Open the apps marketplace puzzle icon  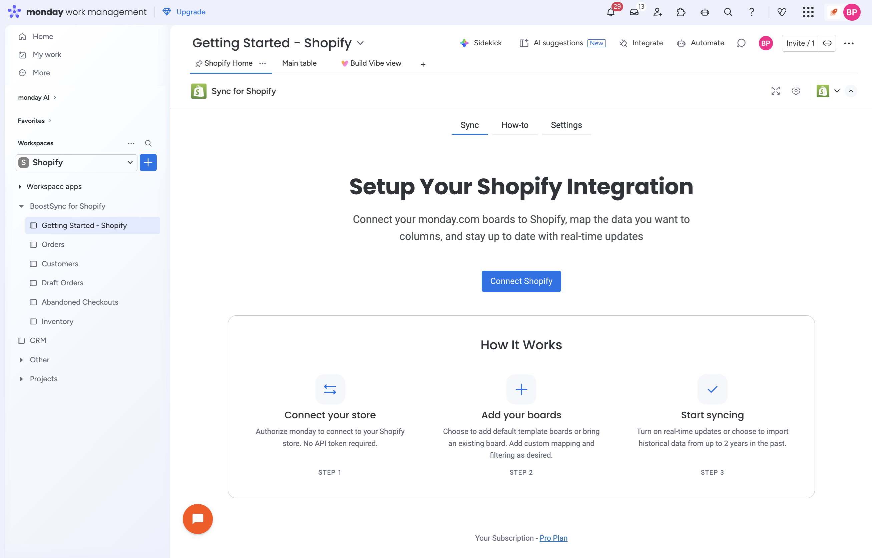pos(681,12)
